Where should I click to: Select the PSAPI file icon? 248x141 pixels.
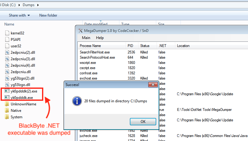point(7,39)
